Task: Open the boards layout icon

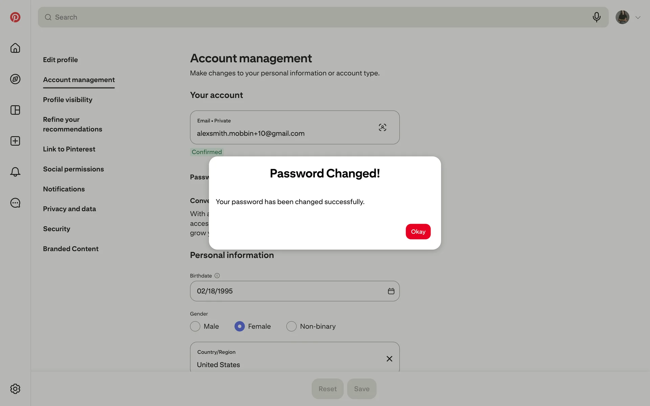Action: coord(15,110)
